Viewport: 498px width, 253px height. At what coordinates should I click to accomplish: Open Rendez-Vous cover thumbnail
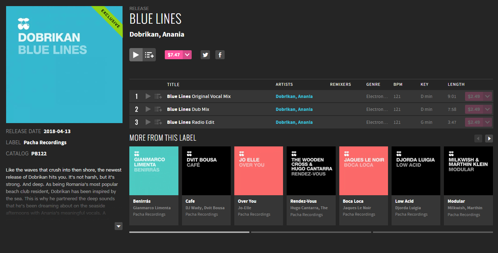coord(311,171)
